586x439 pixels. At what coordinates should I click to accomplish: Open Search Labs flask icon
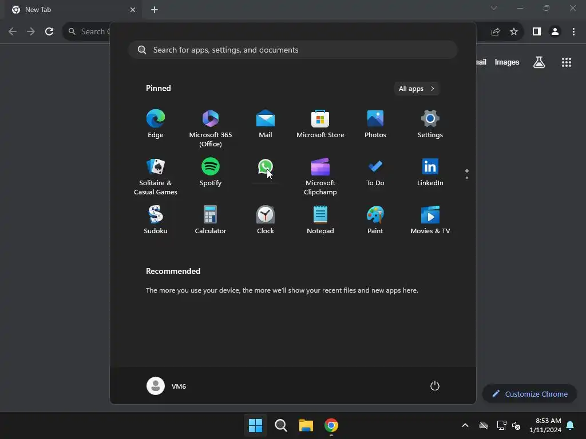click(539, 62)
